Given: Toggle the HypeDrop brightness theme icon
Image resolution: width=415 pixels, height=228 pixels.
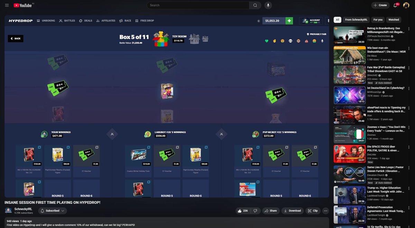Looking at the screenshot, I should click(x=258, y=21).
